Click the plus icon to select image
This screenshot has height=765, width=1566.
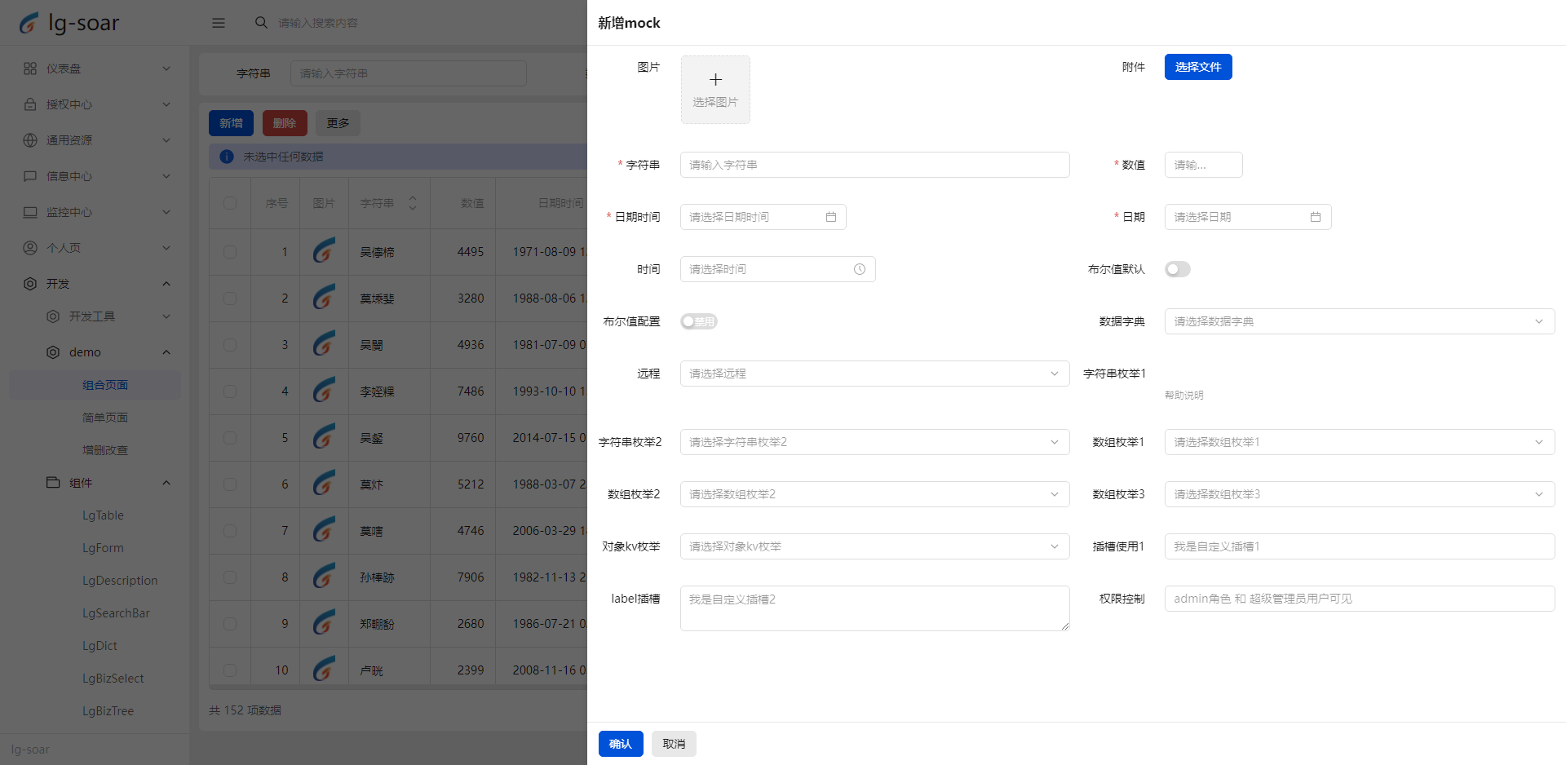[715, 80]
